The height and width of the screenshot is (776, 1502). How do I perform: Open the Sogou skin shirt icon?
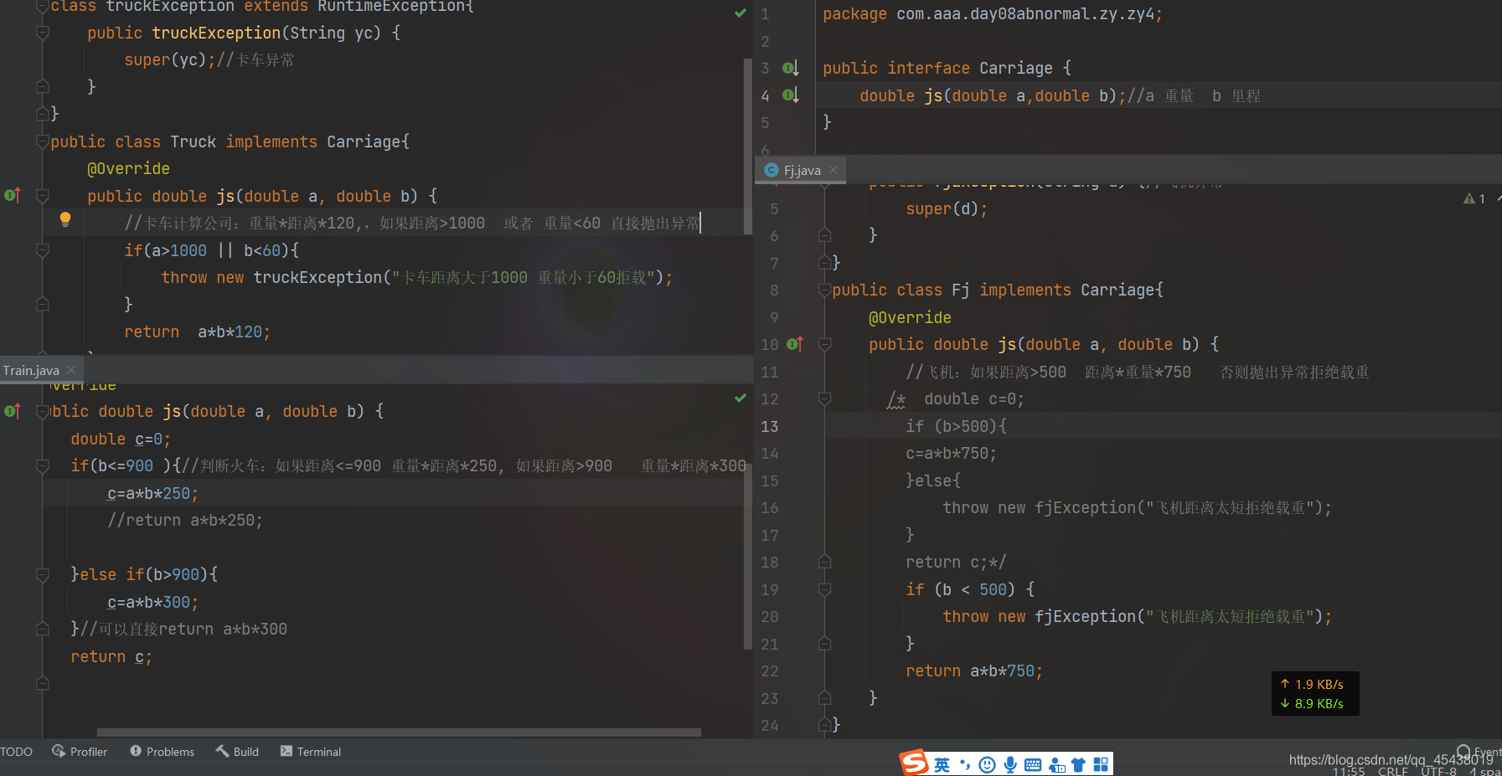(1078, 764)
